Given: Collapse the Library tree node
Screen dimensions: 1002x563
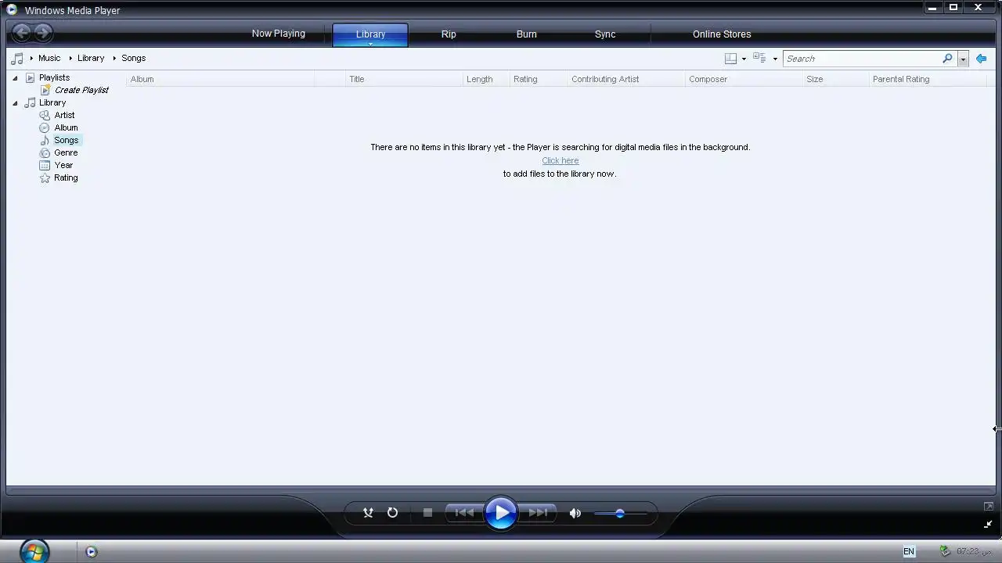Looking at the screenshot, I should click(15, 102).
